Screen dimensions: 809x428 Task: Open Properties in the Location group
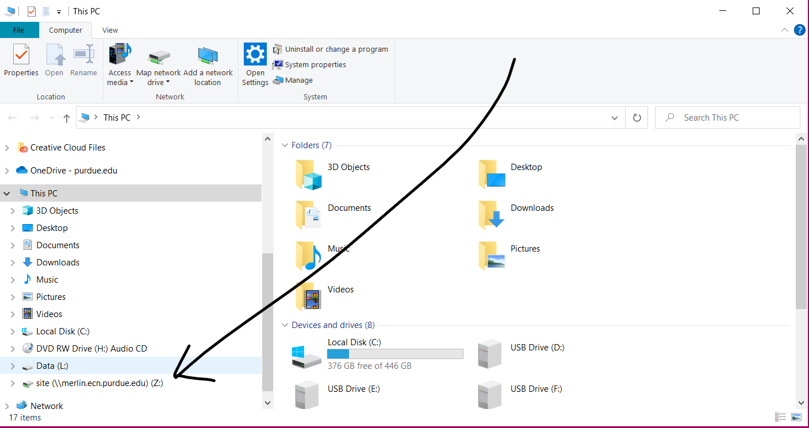21,61
